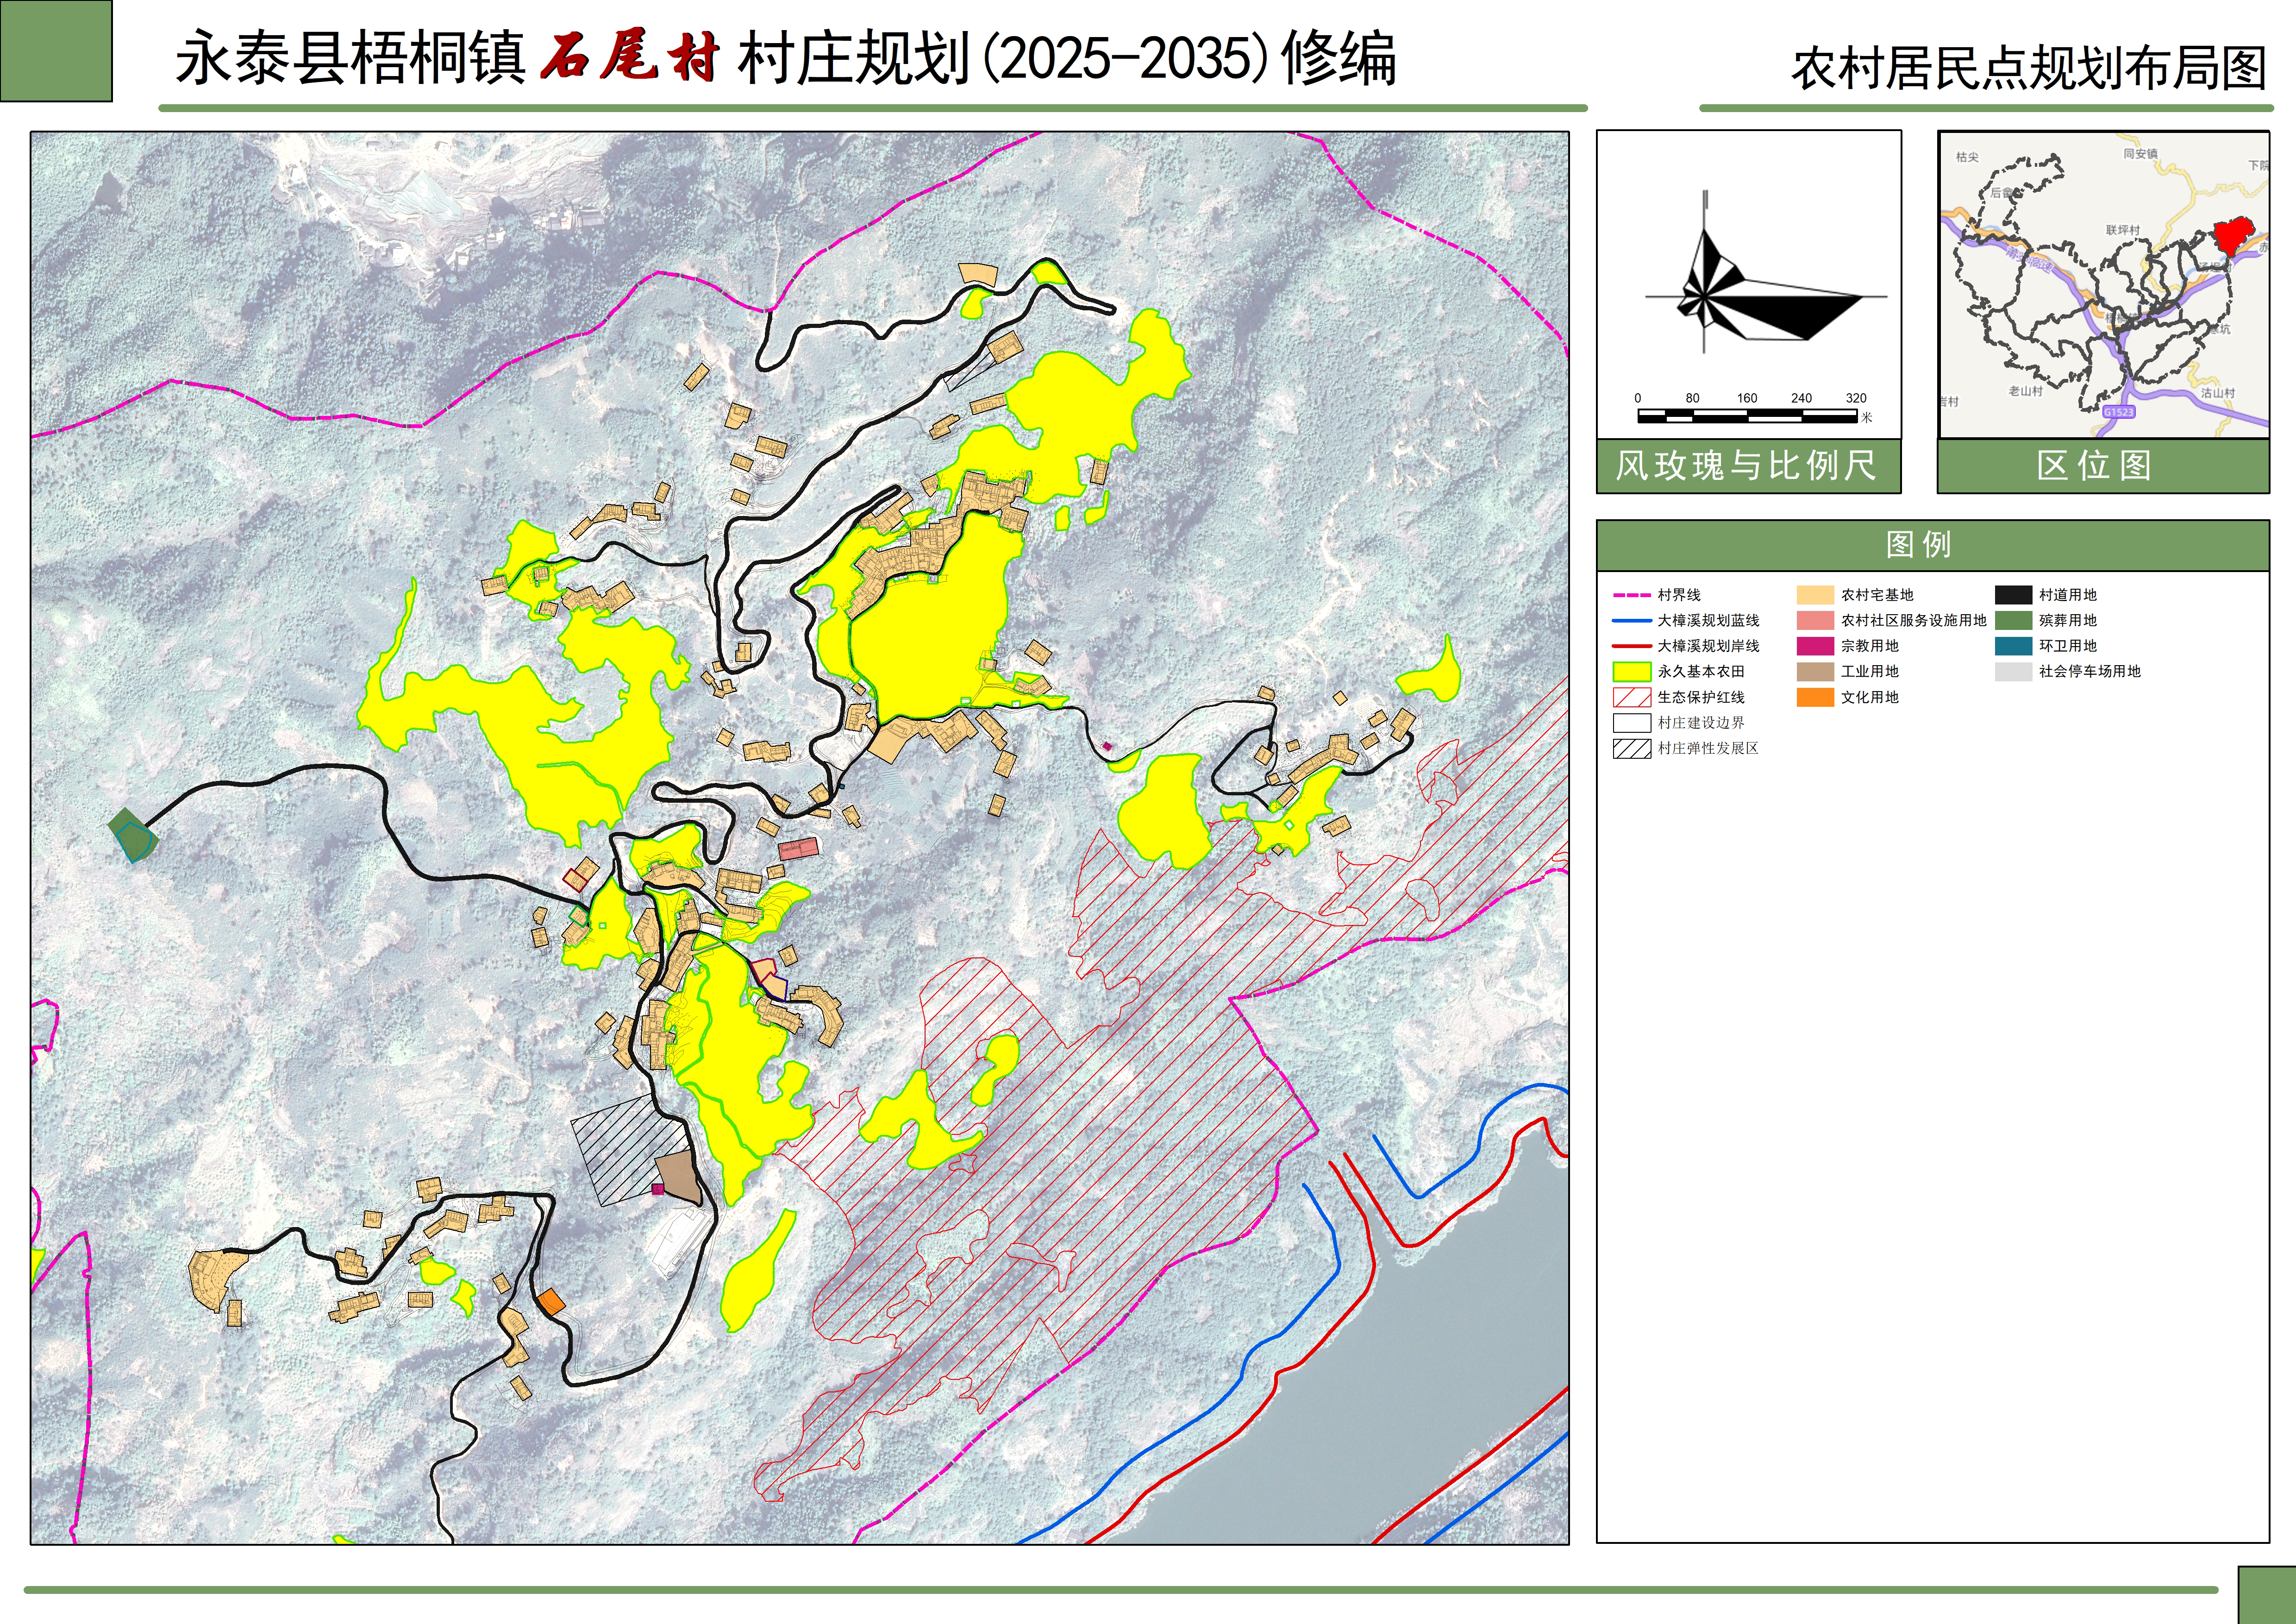
Task: Click the red 石尾村 title text
Action: pos(630,56)
